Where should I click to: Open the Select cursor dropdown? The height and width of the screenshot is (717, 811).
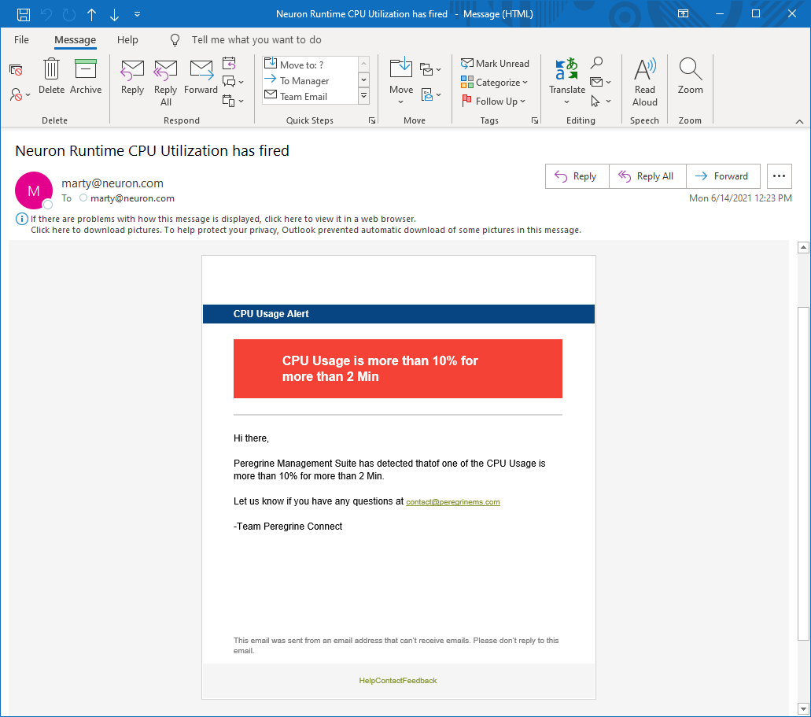coord(600,101)
